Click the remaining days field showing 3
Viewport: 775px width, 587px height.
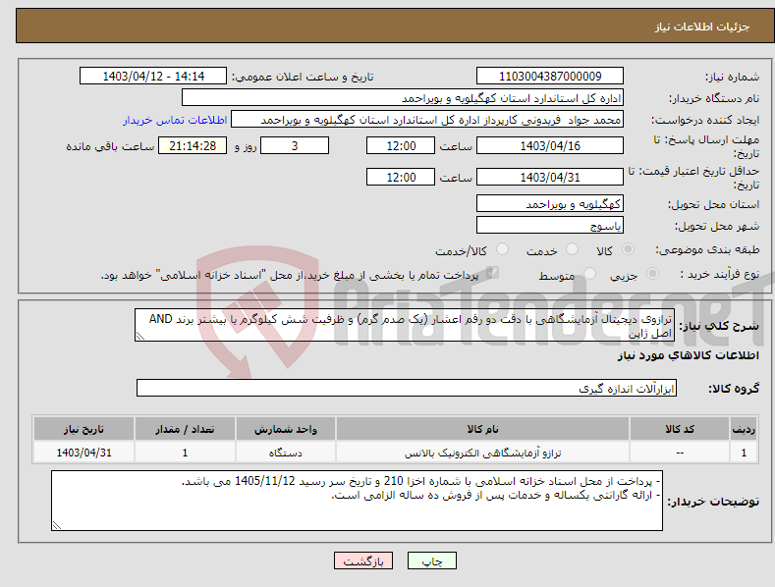(x=295, y=145)
